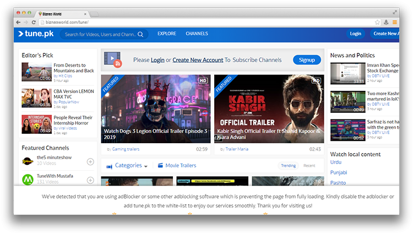This screenshot has height=234, width=413.
Task: Click the TuneWith Mustafa channel avatar
Action: coord(28,179)
